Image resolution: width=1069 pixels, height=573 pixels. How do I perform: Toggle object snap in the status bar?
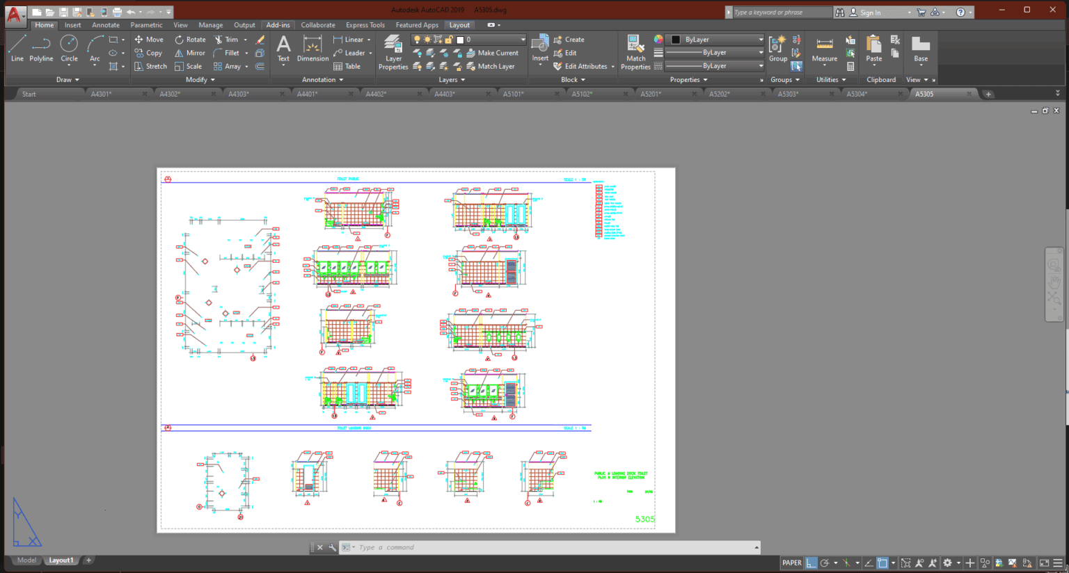click(x=882, y=563)
